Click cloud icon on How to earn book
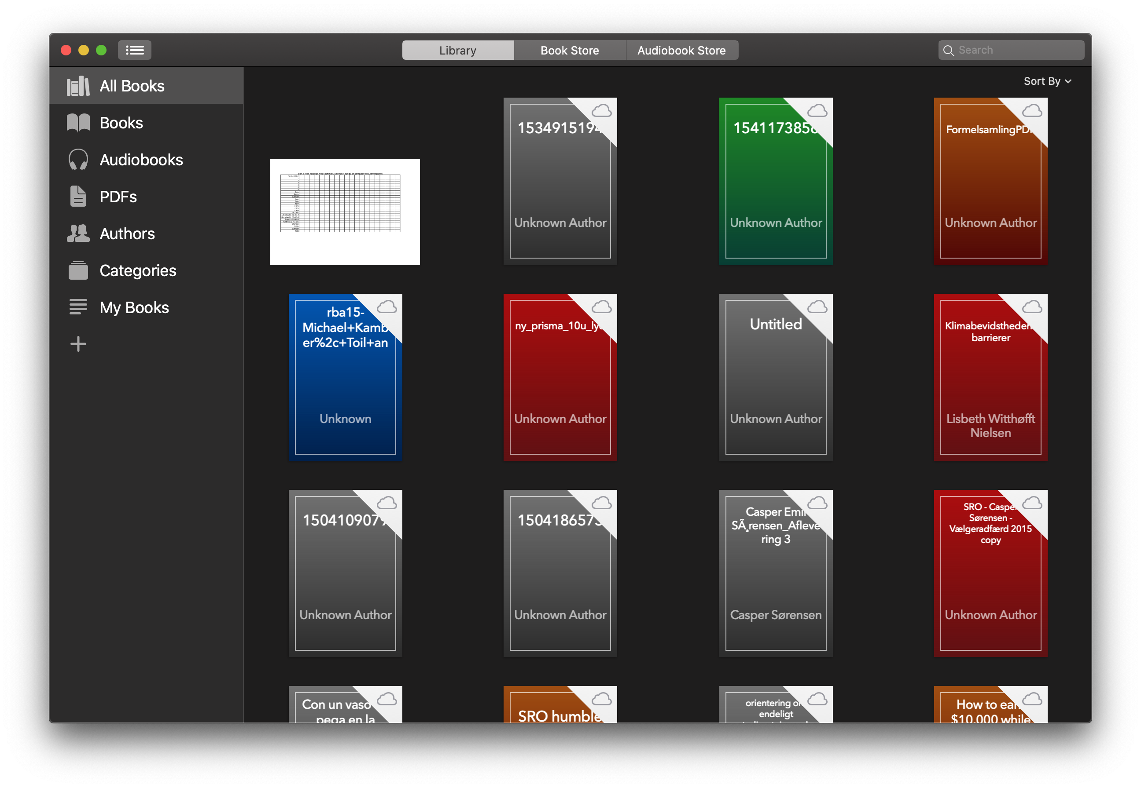 click(x=1032, y=699)
